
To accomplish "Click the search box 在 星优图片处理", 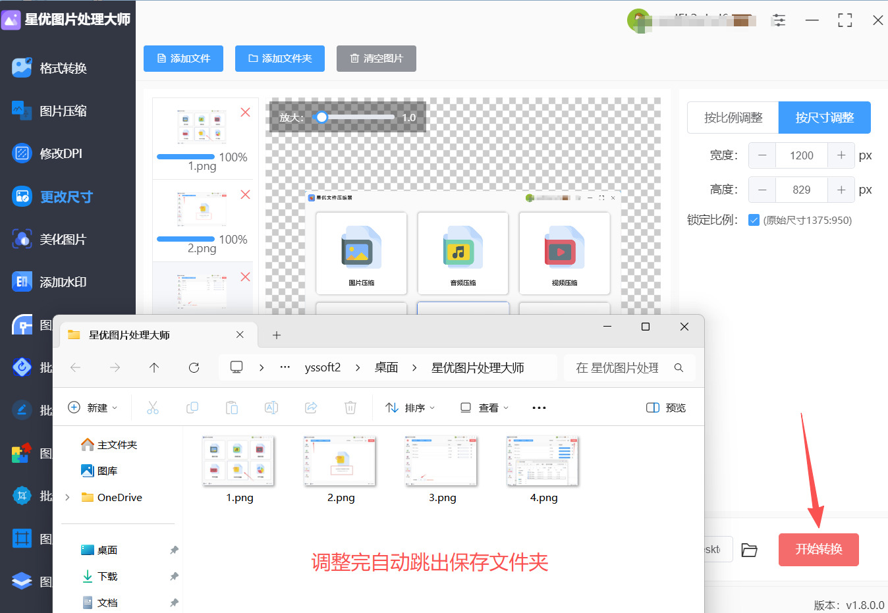I will [629, 368].
